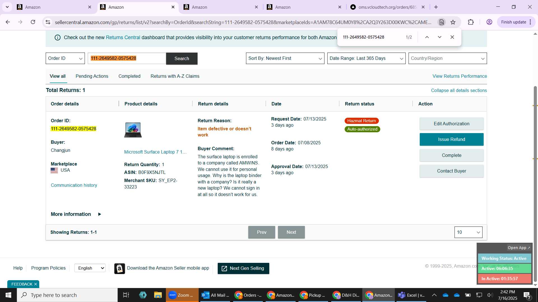Click the info icon in the Returns Central banner
Viewport: 538px width, 302px height.
[x=57, y=37]
